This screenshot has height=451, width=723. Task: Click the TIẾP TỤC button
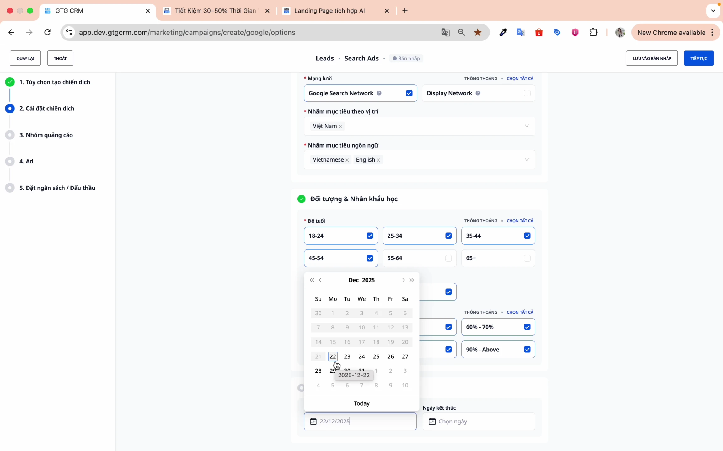point(699,58)
